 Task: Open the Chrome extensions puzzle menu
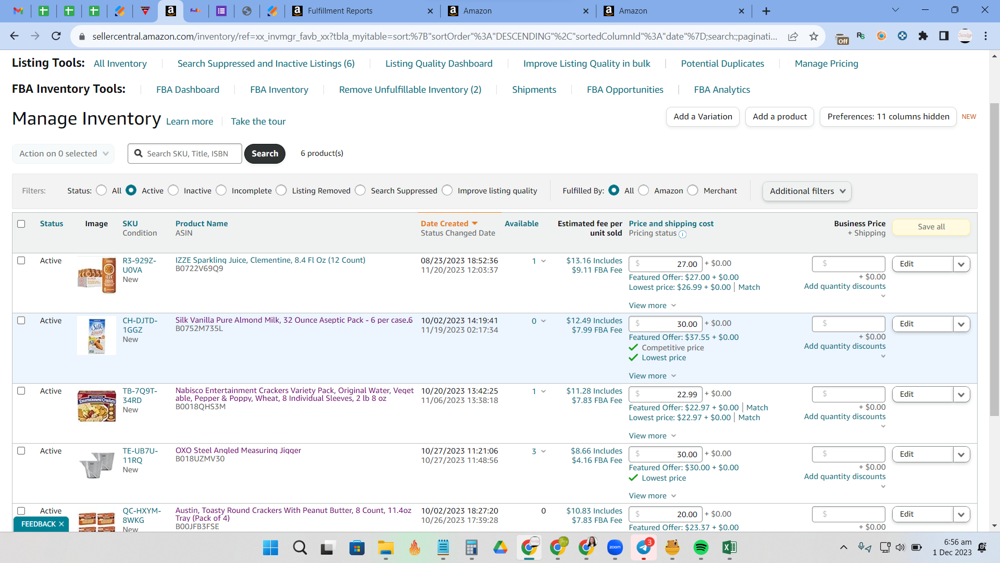tap(923, 36)
